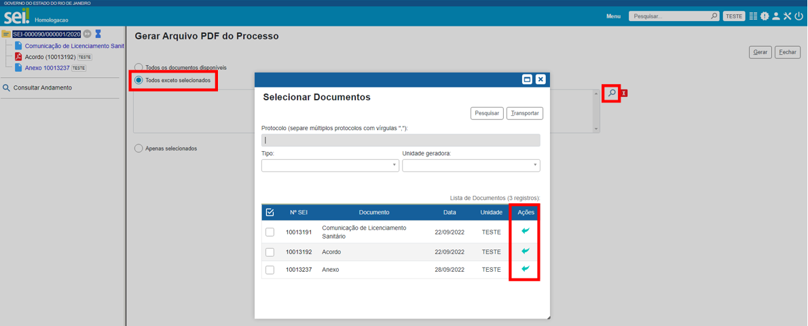The width and height of the screenshot is (808, 326).
Task: Expand the Unidade geradora dropdown
Action: click(x=471, y=165)
